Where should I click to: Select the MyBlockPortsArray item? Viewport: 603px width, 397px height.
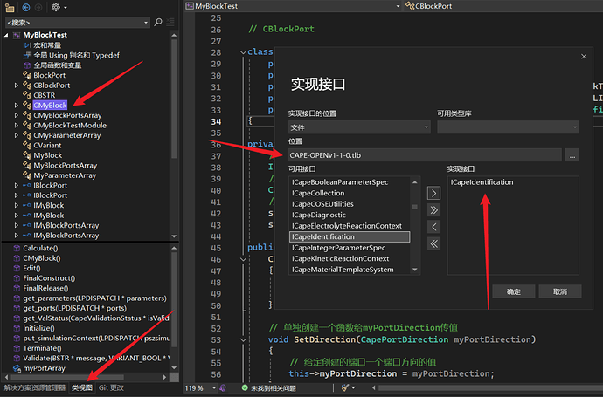pyautogui.click(x=65, y=165)
